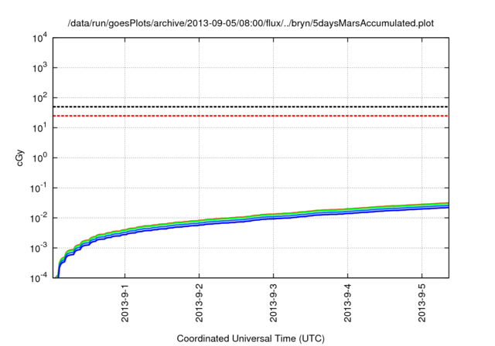Click the 2013-9-2 date tick label

200,303
